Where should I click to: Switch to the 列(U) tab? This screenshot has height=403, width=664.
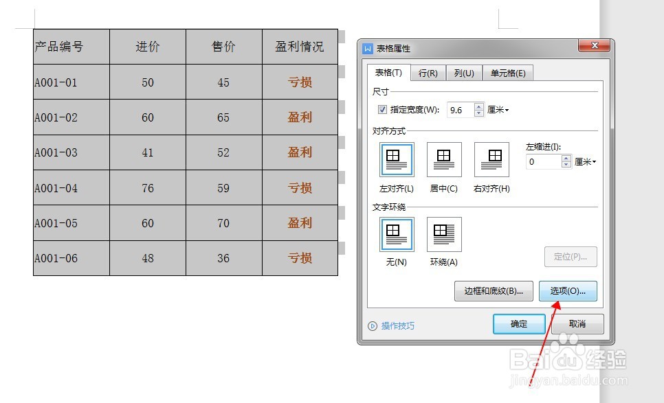point(464,73)
